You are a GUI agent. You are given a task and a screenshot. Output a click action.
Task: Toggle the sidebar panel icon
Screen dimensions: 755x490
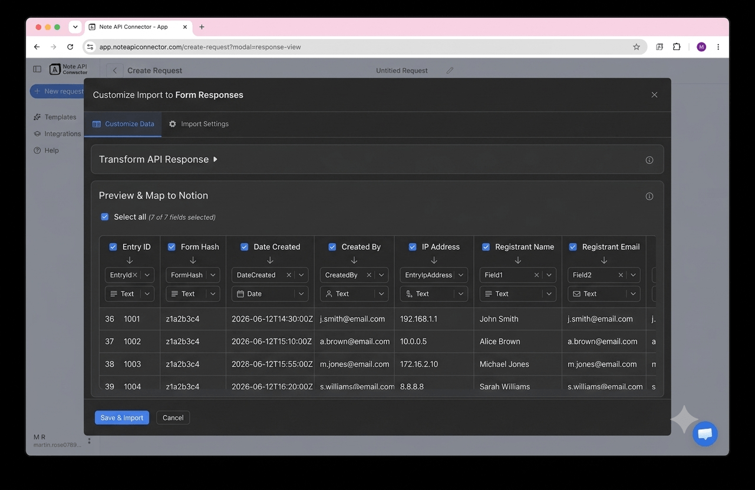click(x=37, y=69)
